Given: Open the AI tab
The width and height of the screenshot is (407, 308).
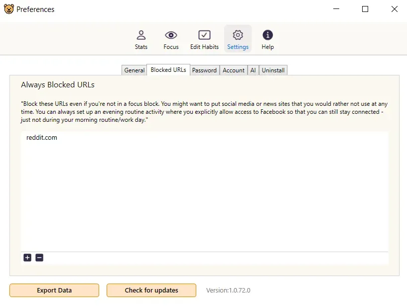Looking at the screenshot, I should point(253,70).
